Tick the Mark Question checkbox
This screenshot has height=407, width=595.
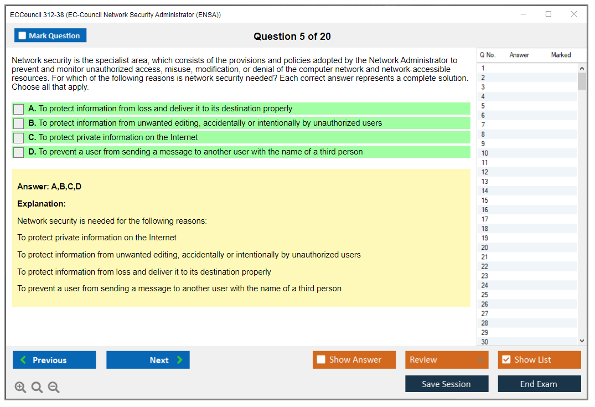[23, 36]
